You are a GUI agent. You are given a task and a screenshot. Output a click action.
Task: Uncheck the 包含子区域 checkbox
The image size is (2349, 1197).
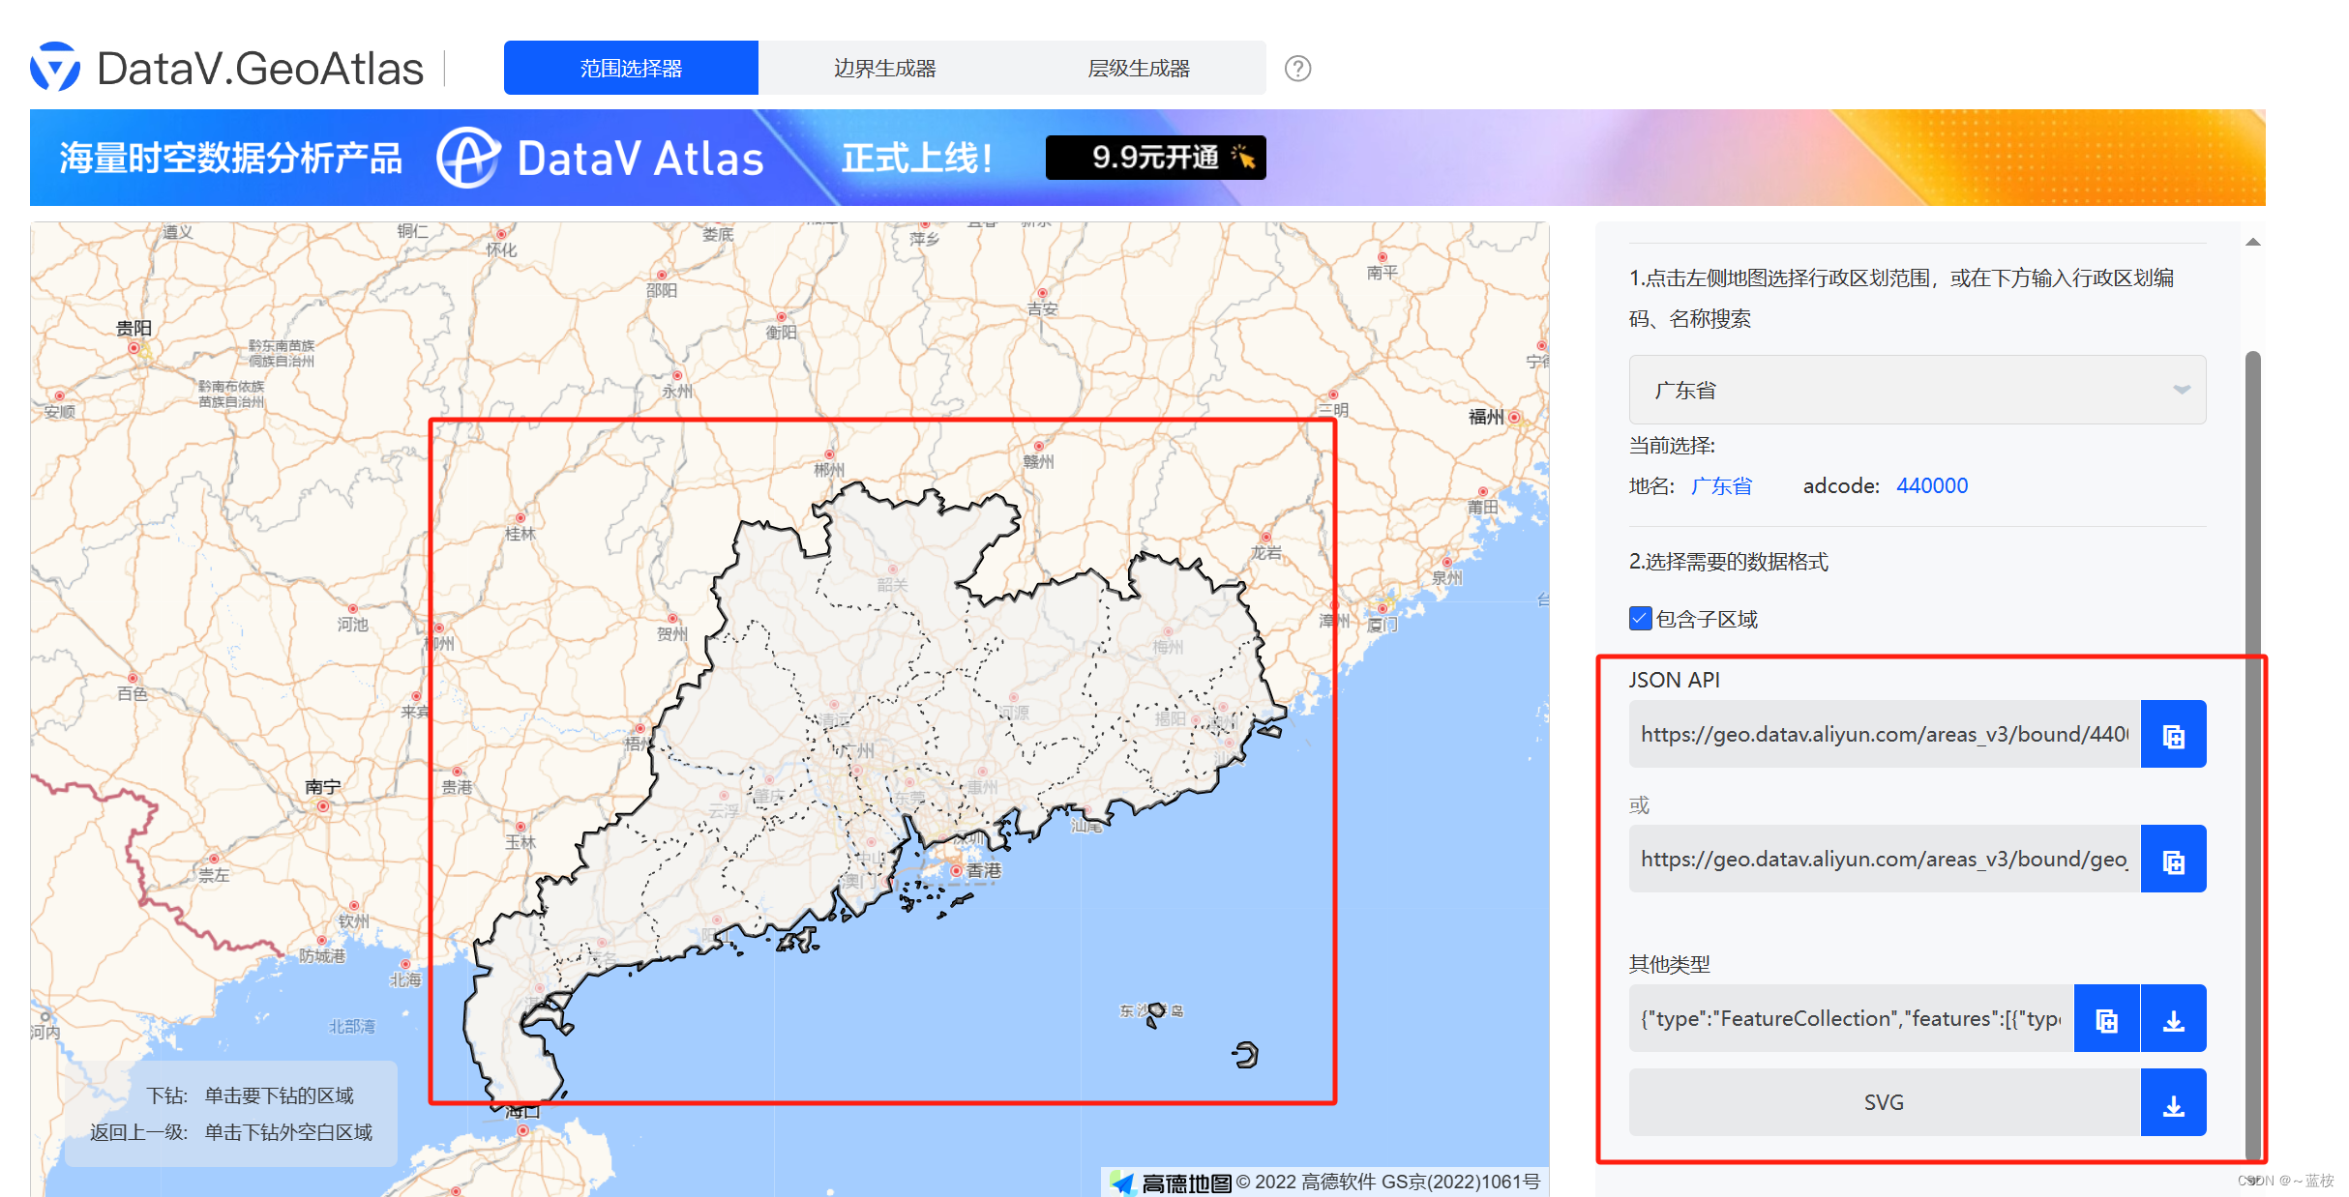click(x=1639, y=618)
